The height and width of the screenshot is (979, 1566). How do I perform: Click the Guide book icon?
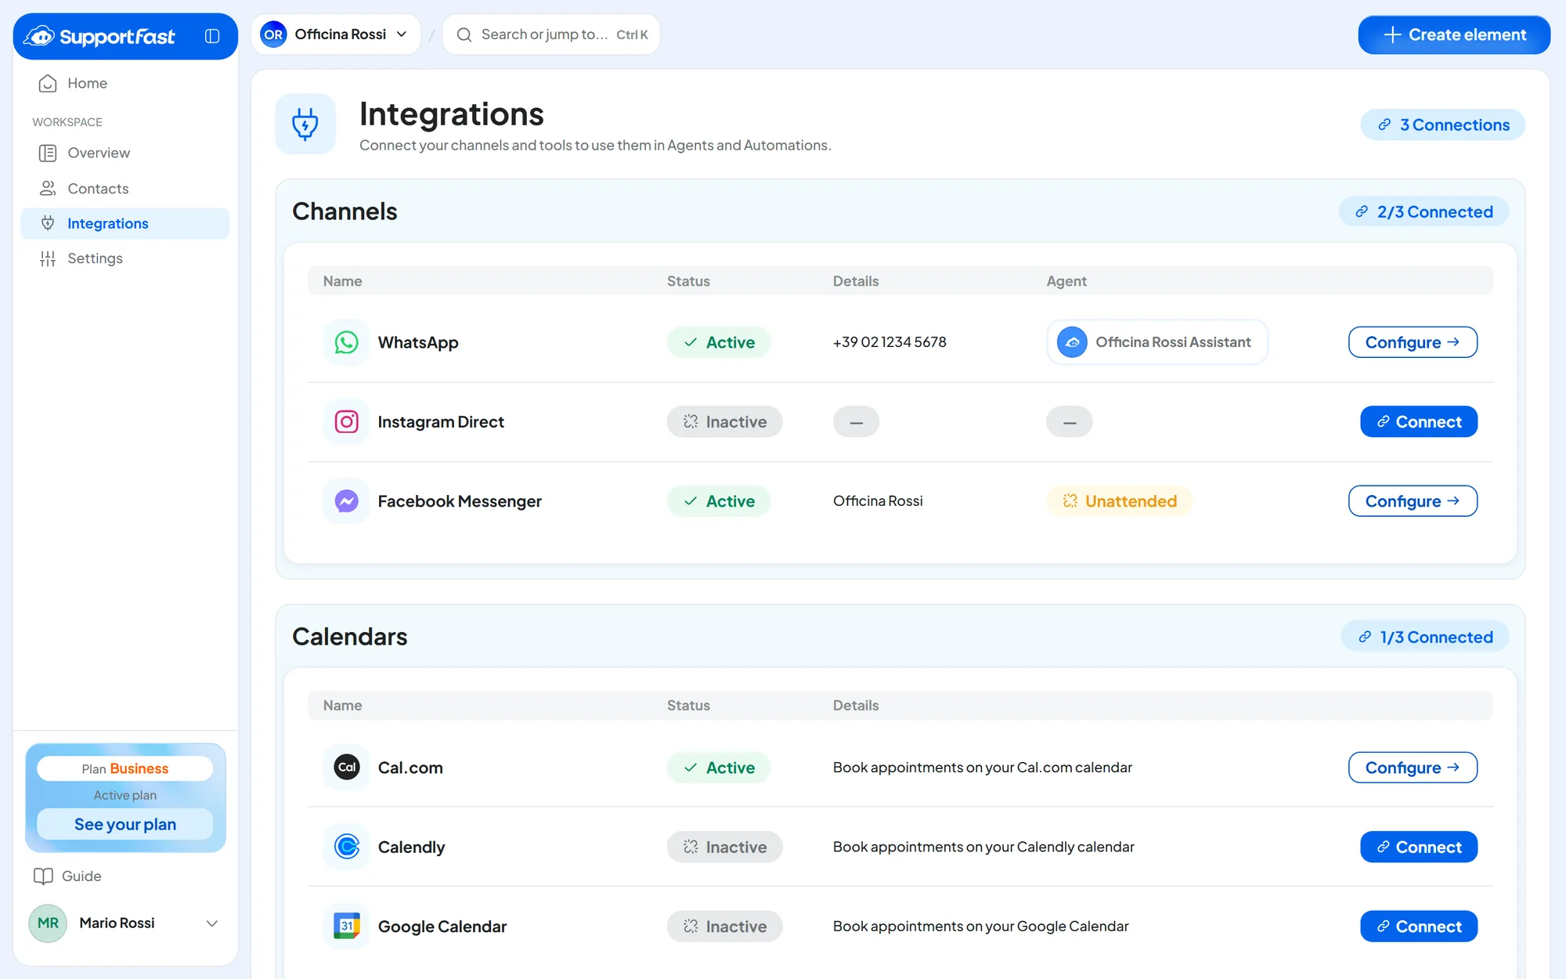click(43, 876)
